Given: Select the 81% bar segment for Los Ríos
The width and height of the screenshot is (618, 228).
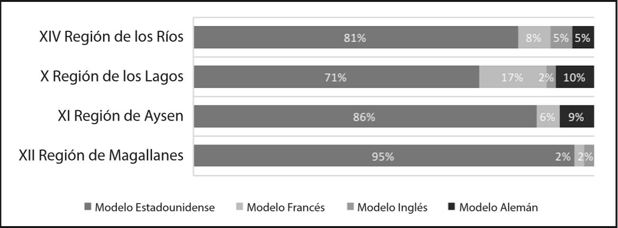Looking at the screenshot, I should click(x=356, y=38).
